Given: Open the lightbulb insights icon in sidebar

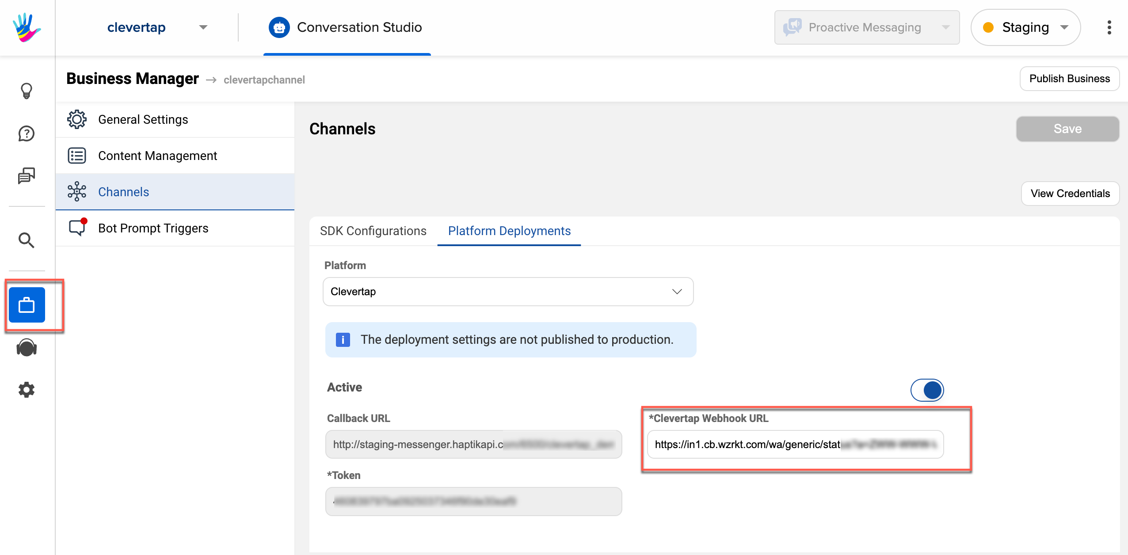Looking at the screenshot, I should [x=27, y=91].
